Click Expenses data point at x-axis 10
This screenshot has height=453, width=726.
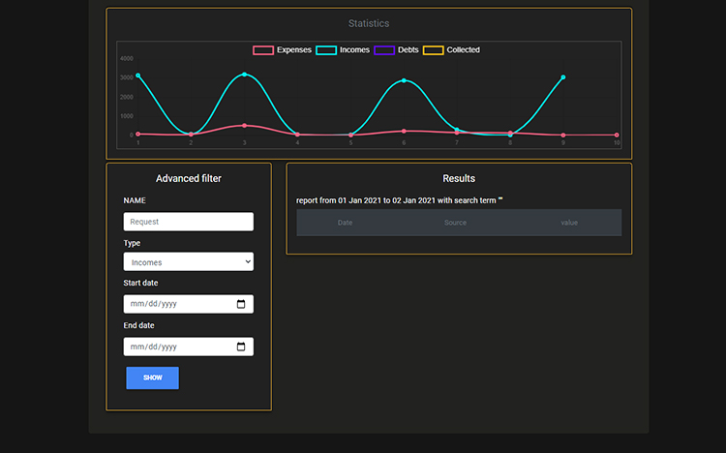(x=617, y=136)
